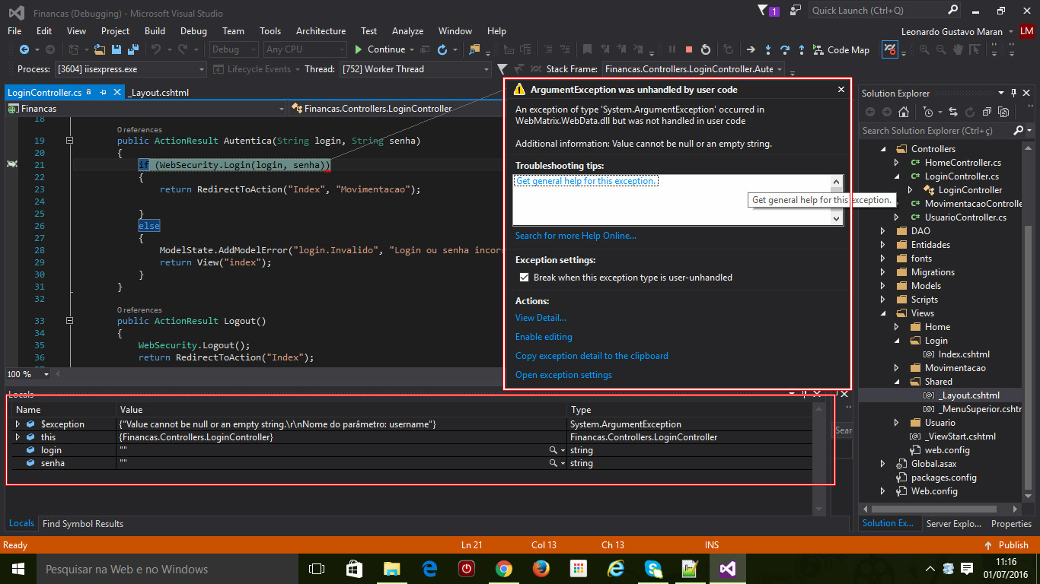Click the Step Into icon
The image size is (1040, 584).
coord(768,49)
